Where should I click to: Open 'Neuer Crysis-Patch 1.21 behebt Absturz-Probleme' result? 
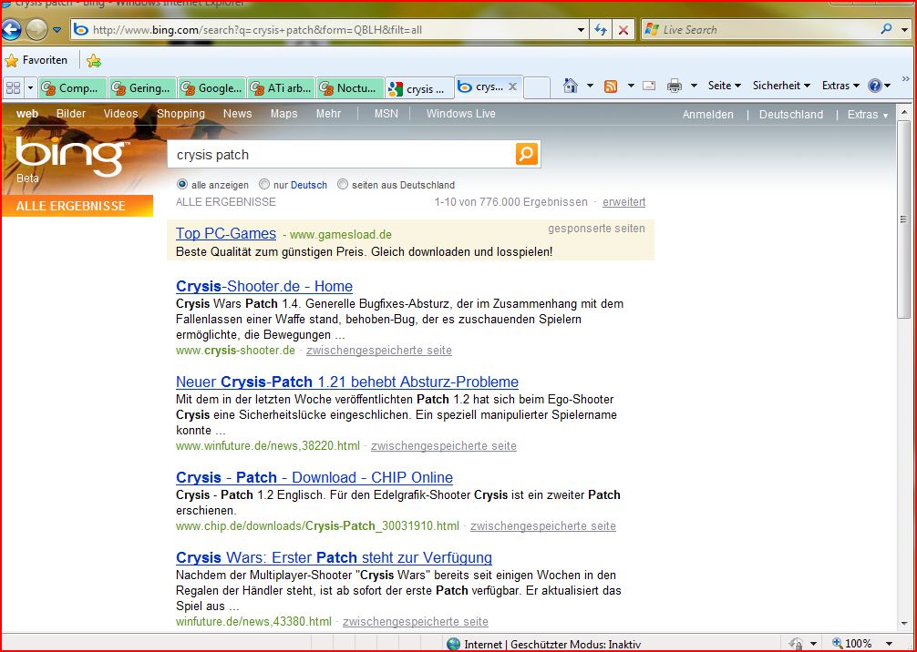point(347,382)
